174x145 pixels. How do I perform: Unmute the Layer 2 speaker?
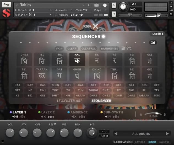pos(43,117)
